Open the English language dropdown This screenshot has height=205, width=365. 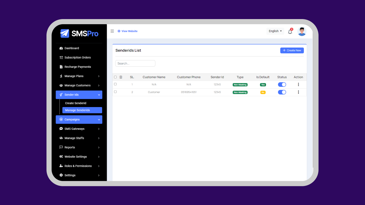275,31
